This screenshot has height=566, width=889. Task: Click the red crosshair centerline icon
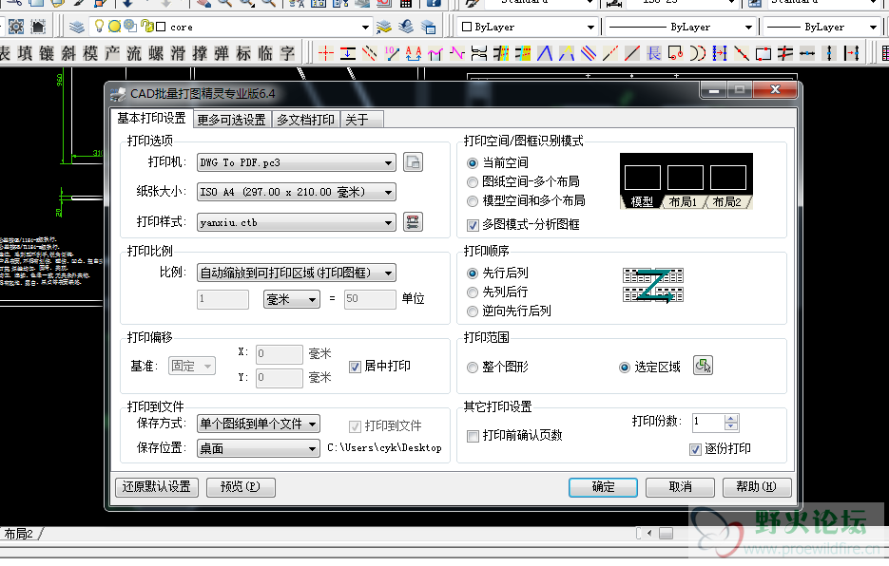click(326, 53)
